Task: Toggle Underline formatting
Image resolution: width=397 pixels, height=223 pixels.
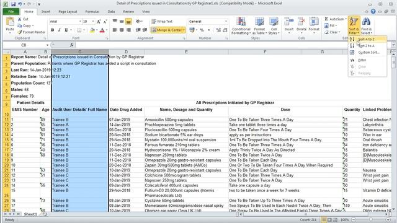Action: coord(66,30)
